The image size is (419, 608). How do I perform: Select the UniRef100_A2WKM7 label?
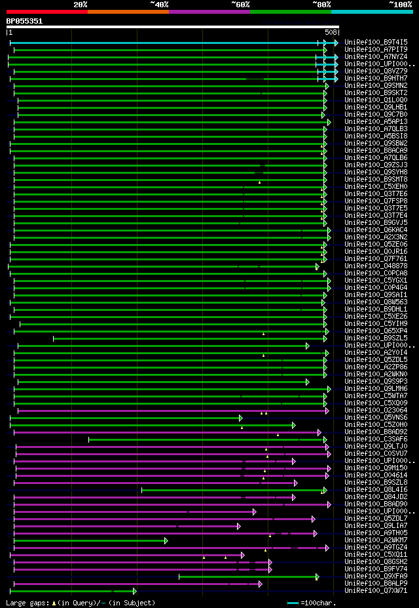click(x=376, y=540)
